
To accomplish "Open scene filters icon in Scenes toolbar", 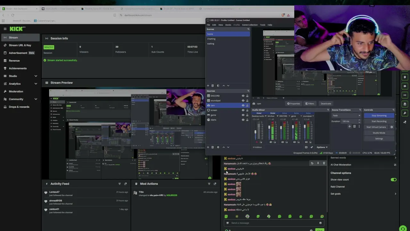I will tap(218, 86).
